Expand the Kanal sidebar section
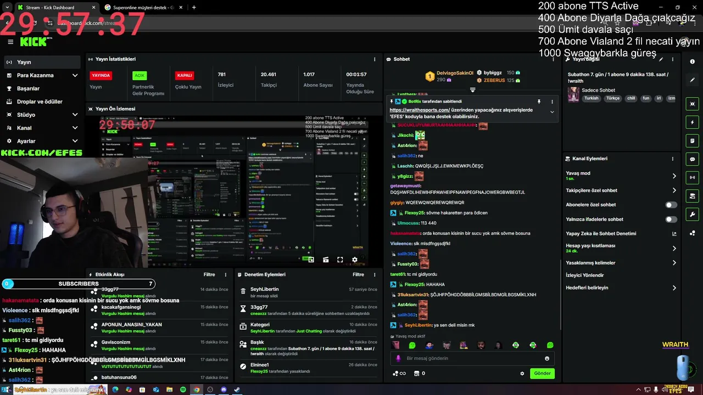The width and height of the screenshot is (703, 395). [x=42, y=128]
